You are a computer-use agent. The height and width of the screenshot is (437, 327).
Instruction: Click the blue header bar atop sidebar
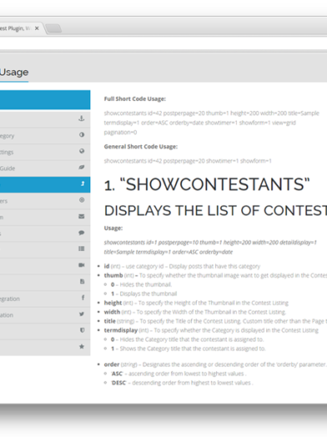pyautogui.click(x=45, y=99)
